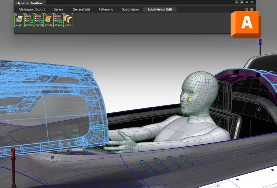The width and height of the screenshot is (277, 188).
Task: Switch to the Patterning tab
Action: (106, 9)
